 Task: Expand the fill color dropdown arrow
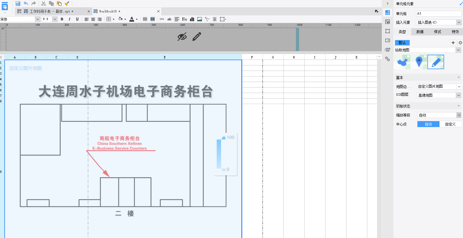point(125,19)
